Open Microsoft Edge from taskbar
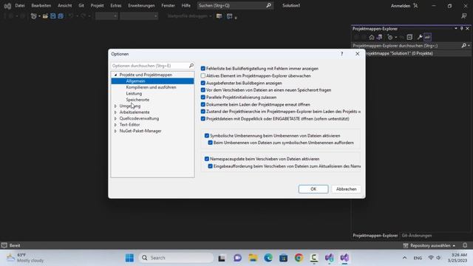This screenshot has width=473, height=266. (268, 258)
